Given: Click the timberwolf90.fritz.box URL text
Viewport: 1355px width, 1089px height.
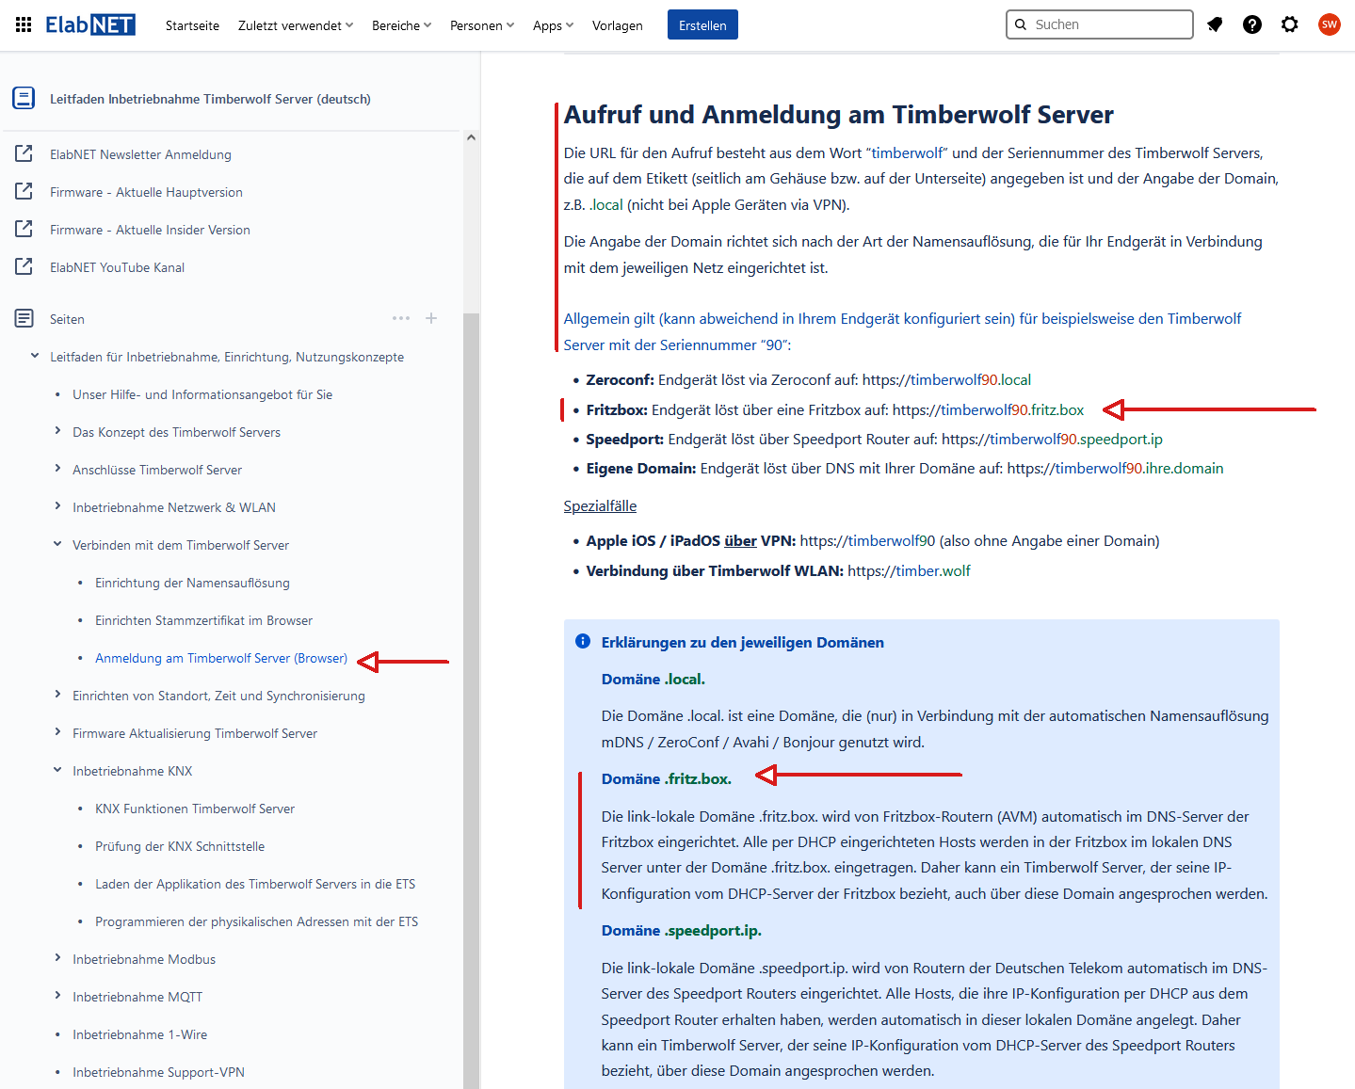Looking at the screenshot, I should 988,409.
